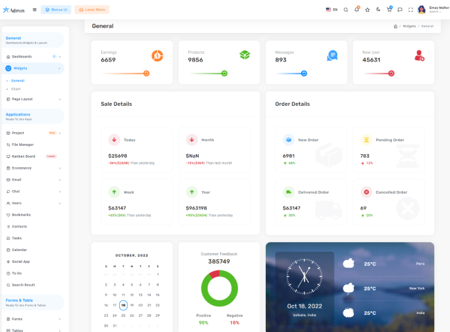Select date 18 in the October calendar
This screenshot has width=450, height=332.
(123, 305)
